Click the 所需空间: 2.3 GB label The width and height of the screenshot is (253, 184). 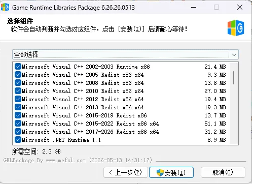click(x=37, y=151)
